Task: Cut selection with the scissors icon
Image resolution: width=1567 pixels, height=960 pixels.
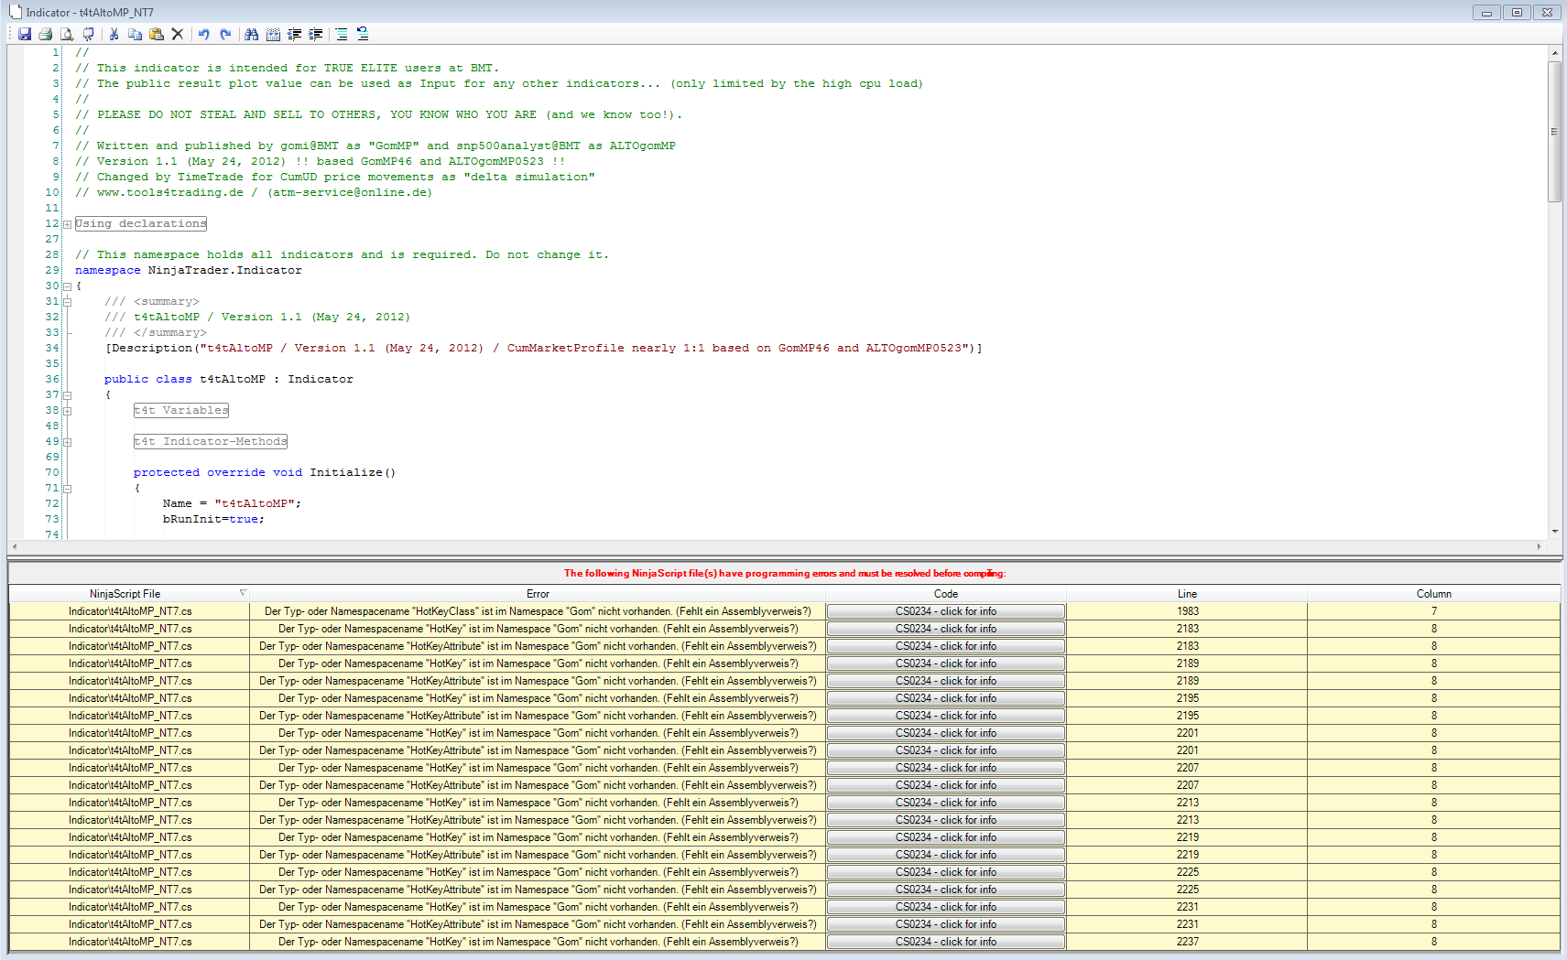Action: (x=114, y=34)
